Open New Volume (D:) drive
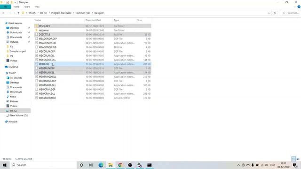Viewport: 301px width, 169px height. click(x=19, y=115)
